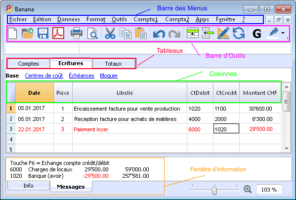The image size is (296, 200).
Task: Click the zoom slider handle
Action: click(x=214, y=190)
